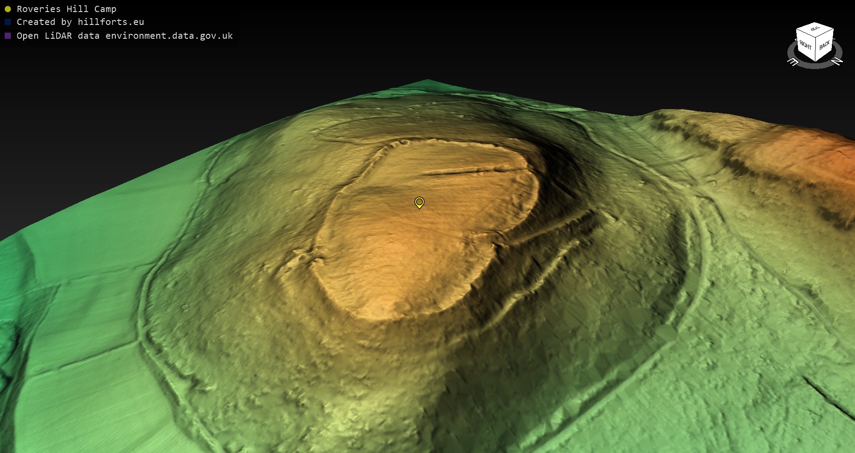Click the green peak on the terrain horizon
This screenshot has width=855, height=453.
427,82
